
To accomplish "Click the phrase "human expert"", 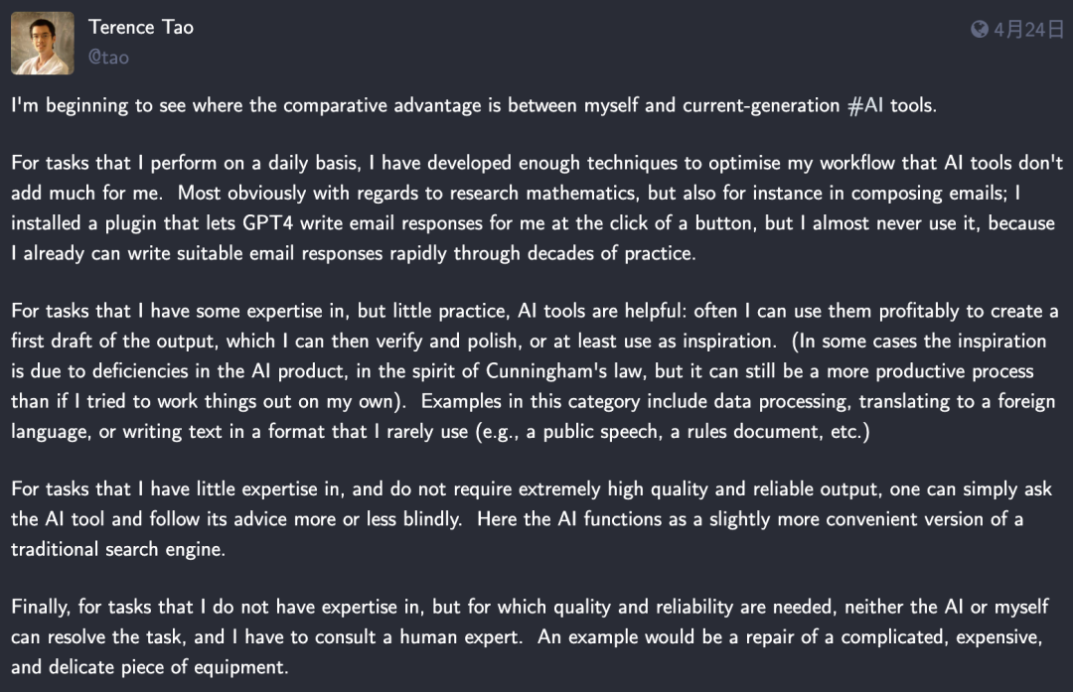I will (463, 637).
